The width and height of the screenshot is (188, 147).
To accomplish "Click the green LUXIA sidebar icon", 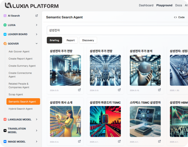I will pos(5,25).
